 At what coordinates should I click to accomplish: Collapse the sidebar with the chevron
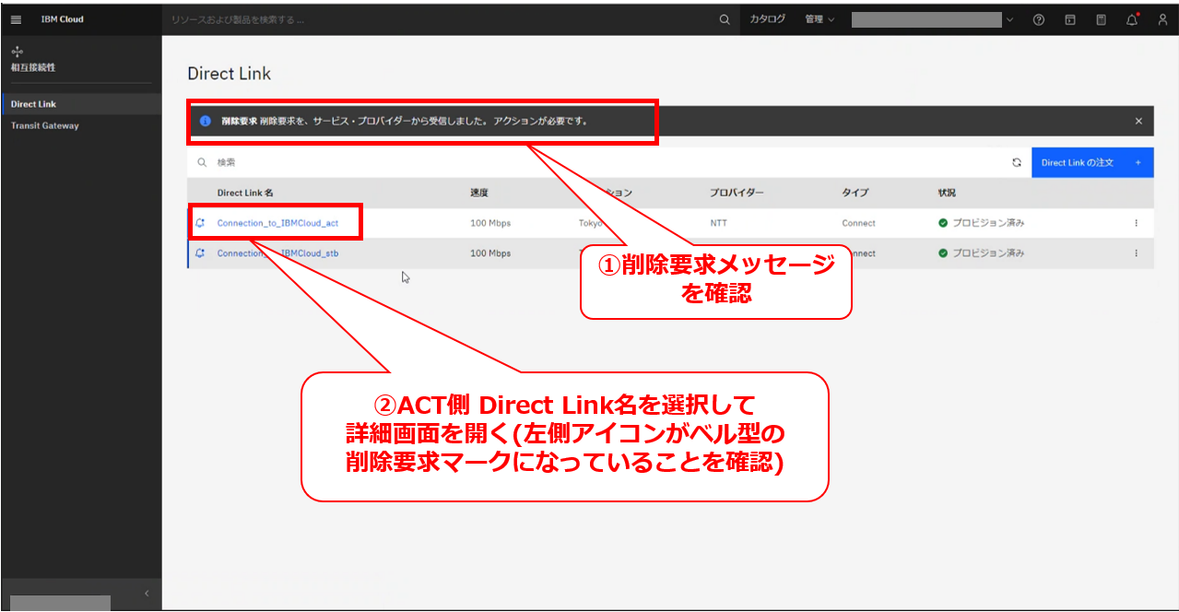[146, 593]
